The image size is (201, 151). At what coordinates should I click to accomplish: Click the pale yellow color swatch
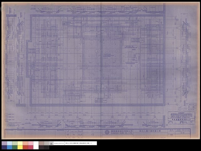tap(20, 143)
